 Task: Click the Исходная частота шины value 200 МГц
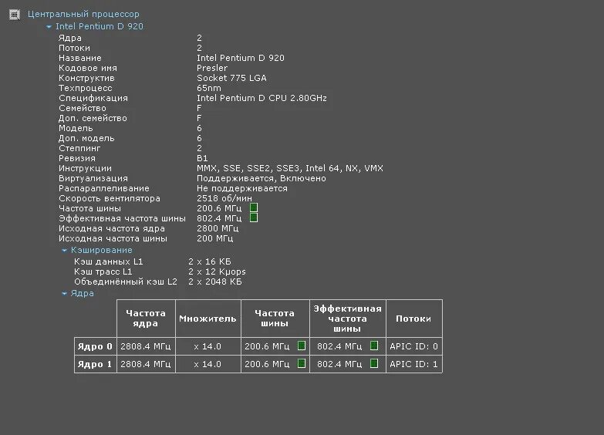point(214,238)
